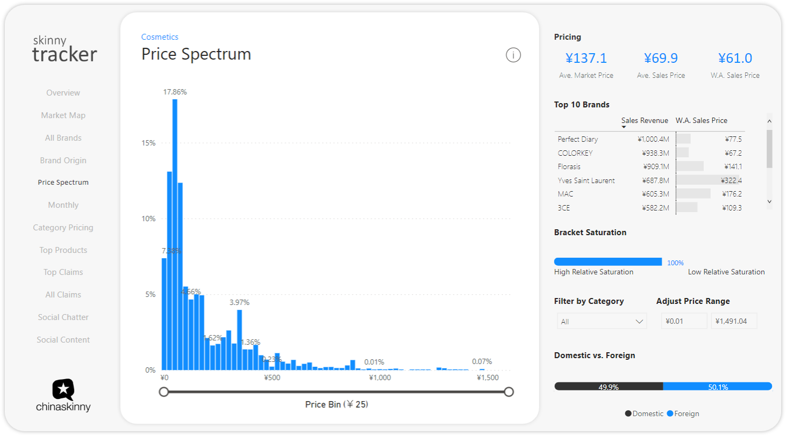Go to Top Claims page
The width and height of the screenshot is (786, 436).
coord(63,272)
